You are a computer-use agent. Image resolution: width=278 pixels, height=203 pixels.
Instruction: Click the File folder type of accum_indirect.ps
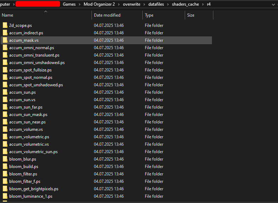154,33
